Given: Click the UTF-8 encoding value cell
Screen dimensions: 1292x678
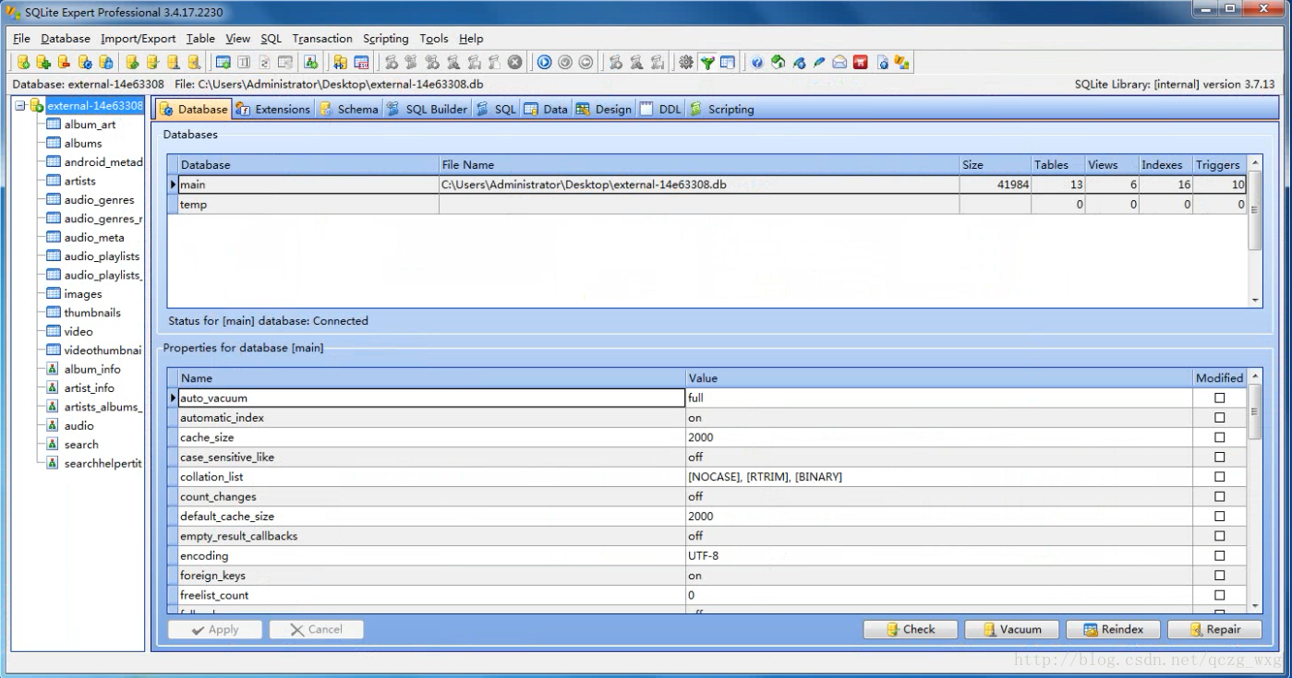Looking at the screenshot, I should (x=939, y=556).
